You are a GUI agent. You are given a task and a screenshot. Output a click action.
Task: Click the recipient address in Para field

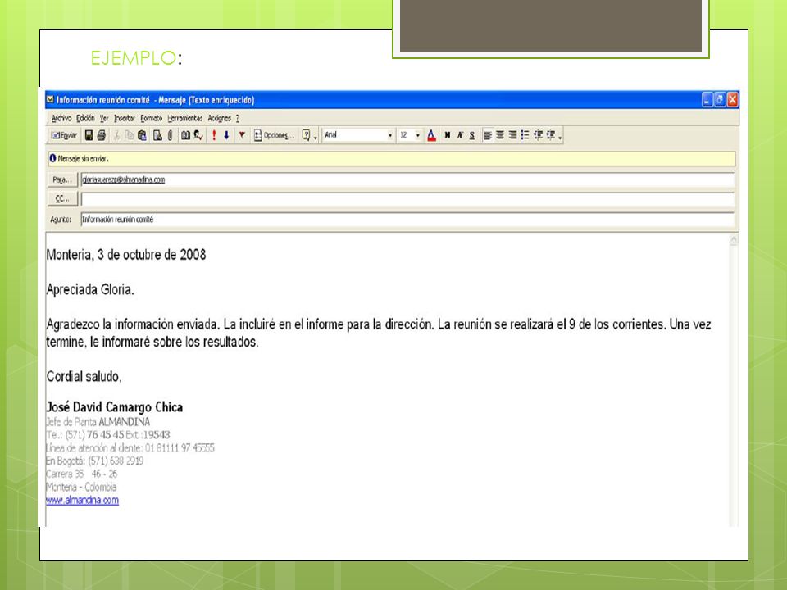point(124,179)
